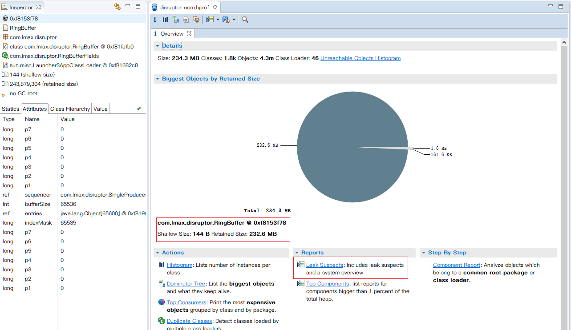Select the 243,879,304 (retained size) row
This screenshot has width=571, height=330.
[73, 84]
